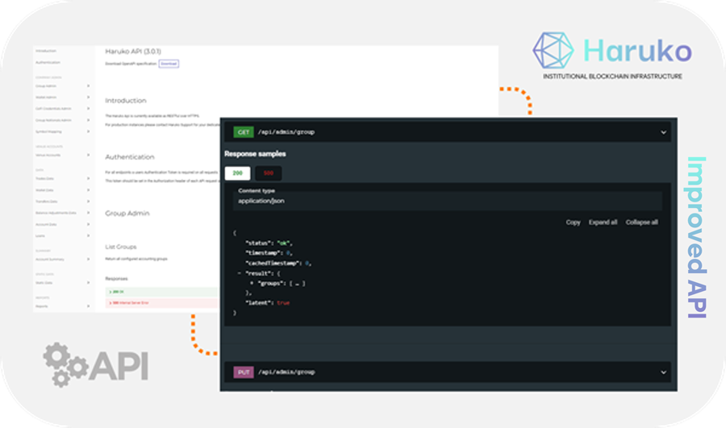726x428 pixels.
Task: Expand the 500 Internal Server Error row
Action: point(162,303)
